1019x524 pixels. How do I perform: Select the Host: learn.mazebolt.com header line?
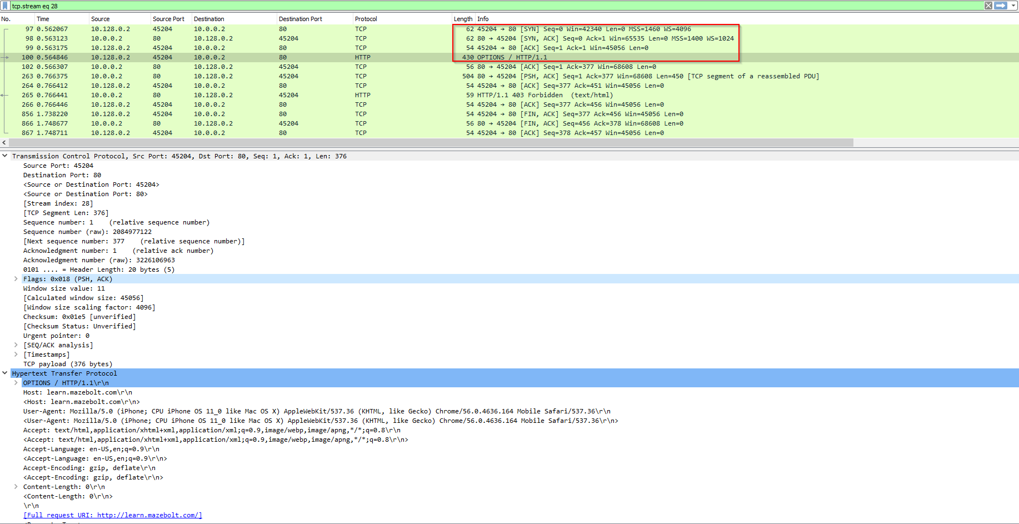[78, 392]
